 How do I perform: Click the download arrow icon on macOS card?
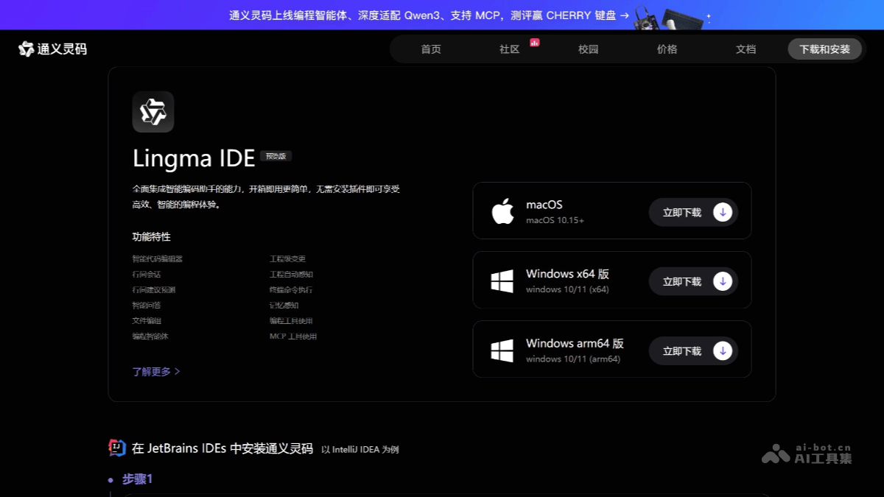click(x=722, y=211)
